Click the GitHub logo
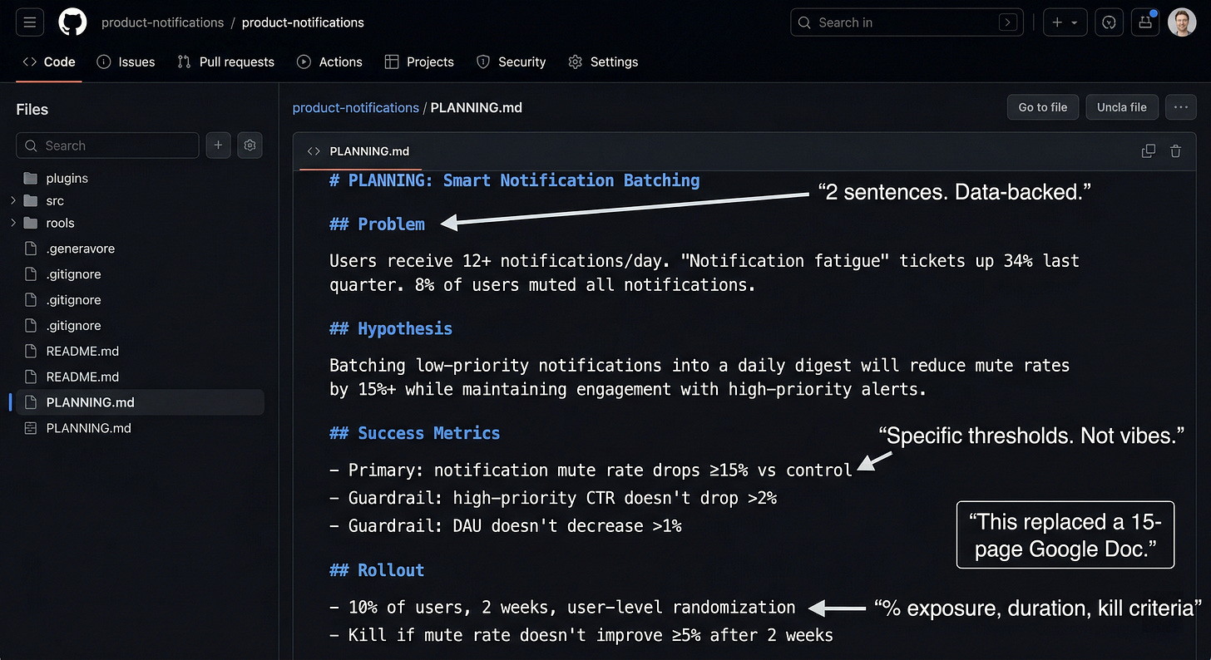The width and height of the screenshot is (1211, 660). [72, 22]
